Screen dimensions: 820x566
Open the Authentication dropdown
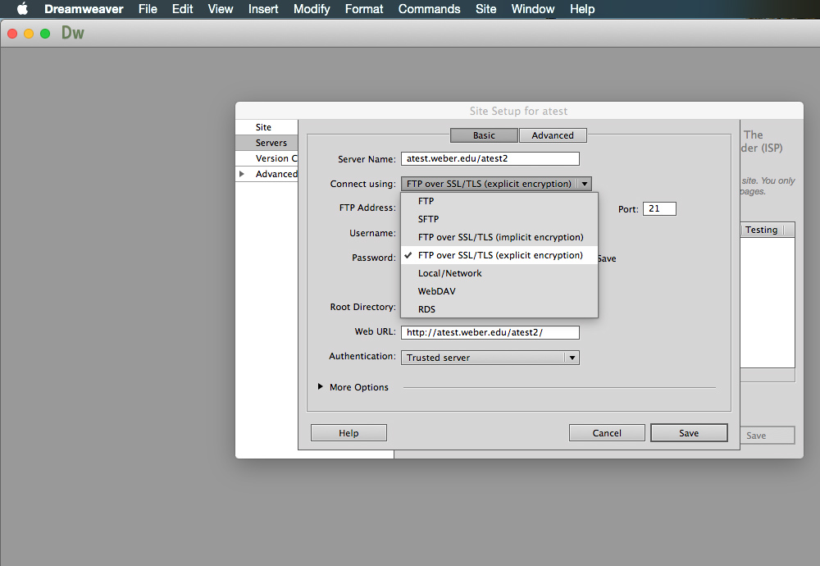click(572, 358)
